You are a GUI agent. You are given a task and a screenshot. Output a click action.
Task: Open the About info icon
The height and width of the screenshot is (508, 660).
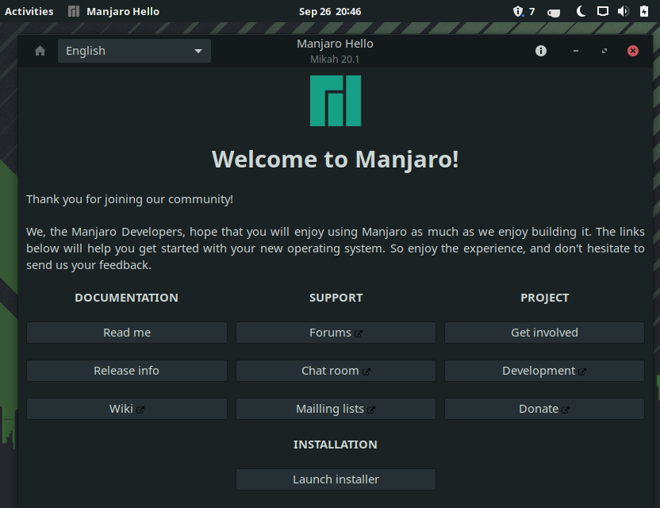[x=541, y=51]
